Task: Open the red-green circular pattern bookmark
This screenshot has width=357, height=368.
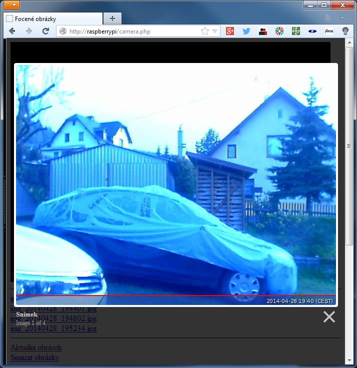Action: click(x=279, y=31)
